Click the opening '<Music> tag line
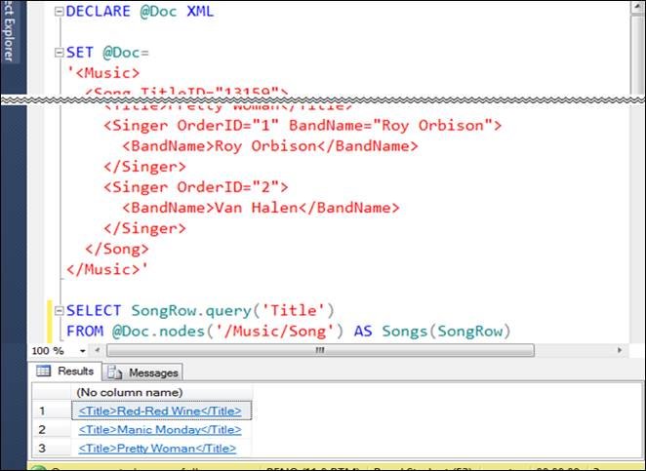Viewport: 646px width, 471px height. pyautogui.click(x=103, y=73)
